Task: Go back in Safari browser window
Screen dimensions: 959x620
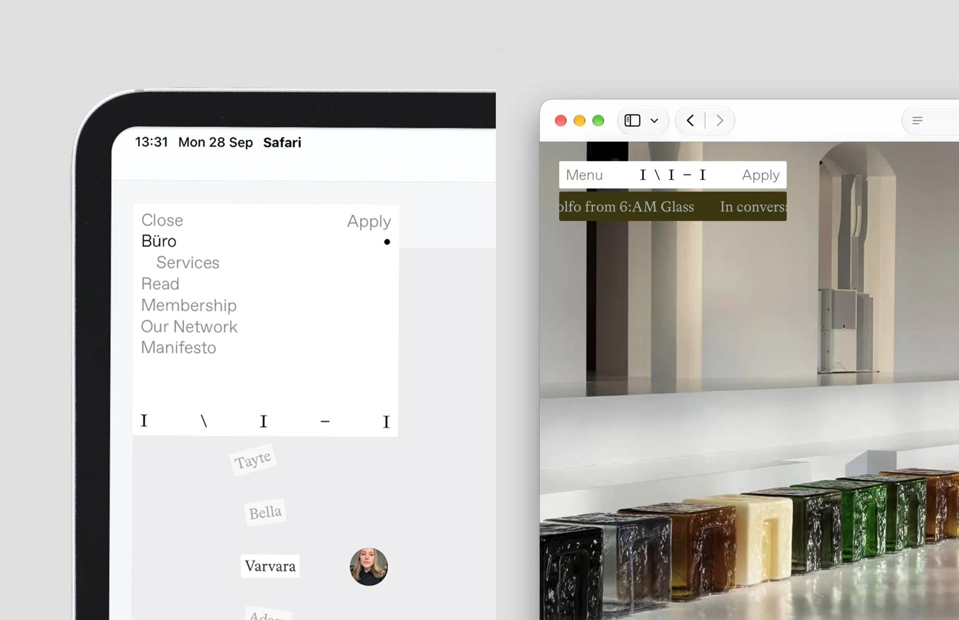Action: [x=690, y=120]
